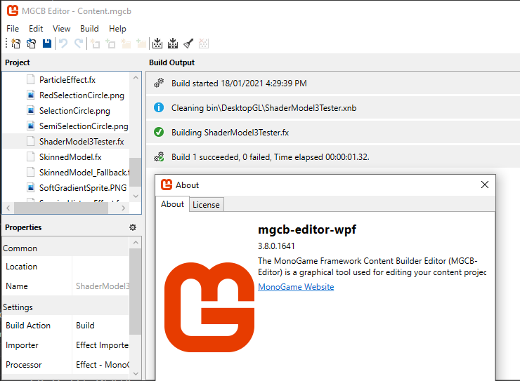The image size is (520, 381).
Task: Select SemiSelectionCircle.png in the project tree
Action: pyautogui.click(x=84, y=126)
